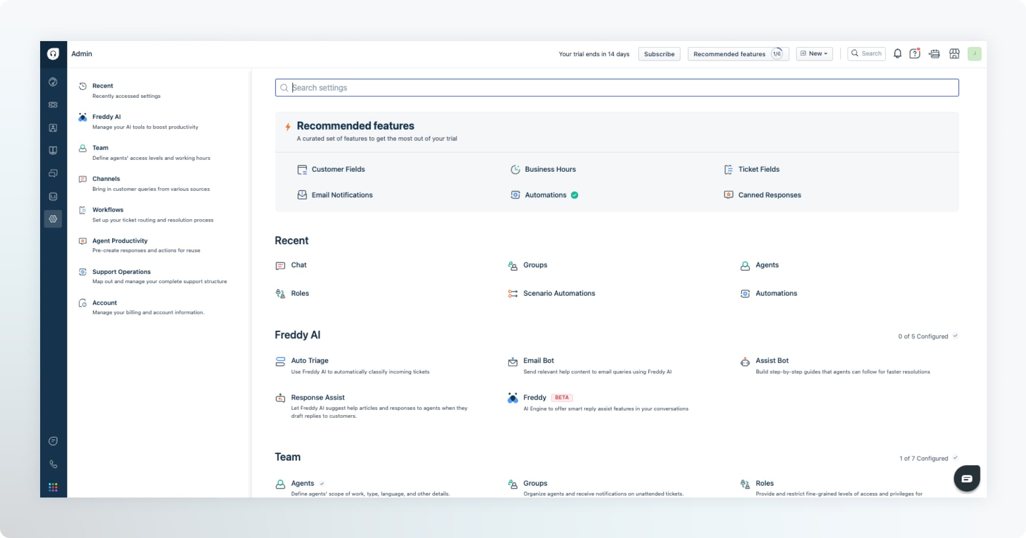Open Email Notifications recommended feature
The image size is (1026, 538).
pos(335,195)
